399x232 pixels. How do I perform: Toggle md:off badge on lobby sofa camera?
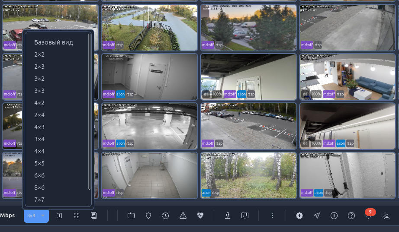[329, 94]
